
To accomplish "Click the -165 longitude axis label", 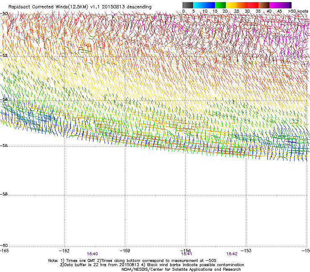I will click(x=4, y=251).
